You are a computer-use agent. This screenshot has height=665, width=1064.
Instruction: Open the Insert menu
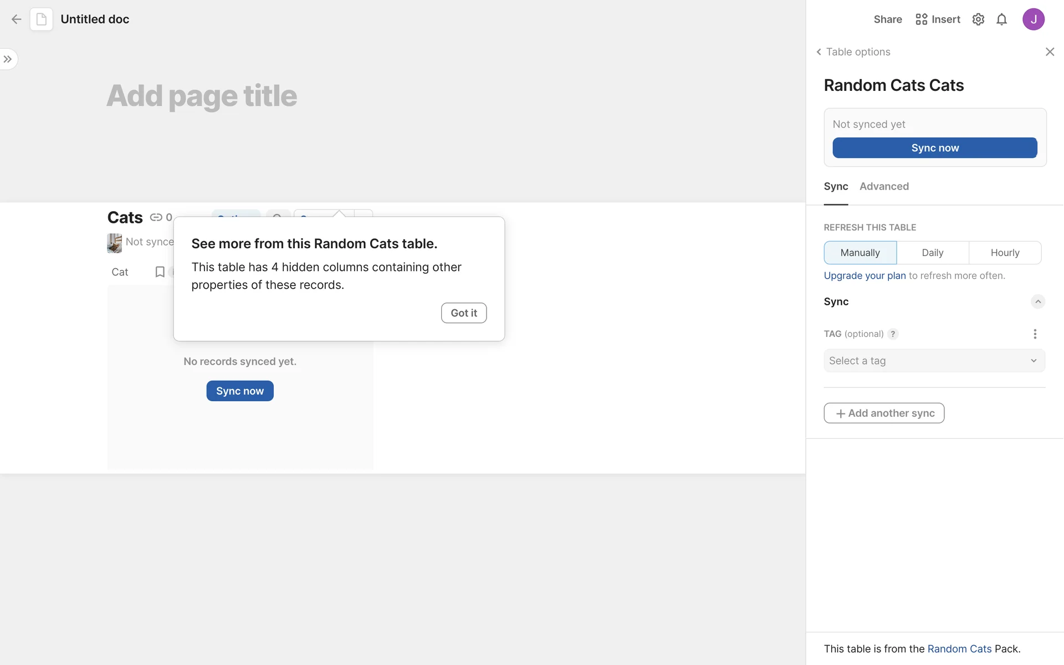coord(938,19)
